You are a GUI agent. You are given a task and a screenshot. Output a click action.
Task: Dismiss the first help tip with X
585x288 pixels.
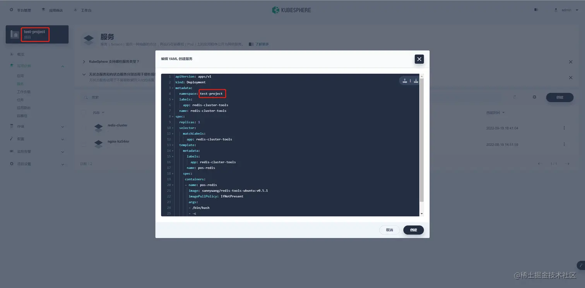click(571, 62)
